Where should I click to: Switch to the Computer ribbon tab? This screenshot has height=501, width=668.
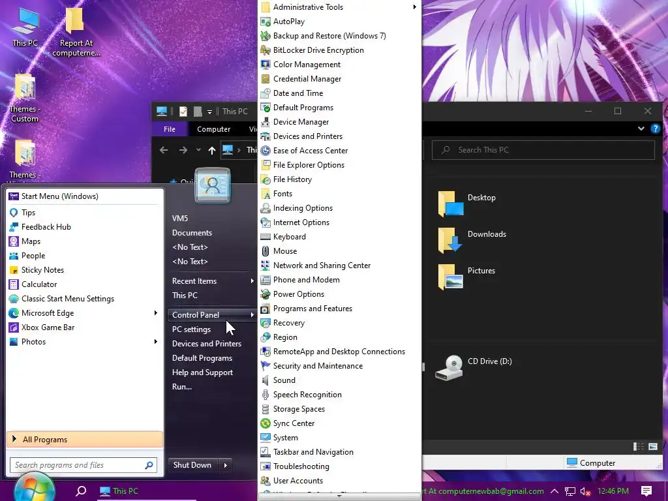point(213,129)
